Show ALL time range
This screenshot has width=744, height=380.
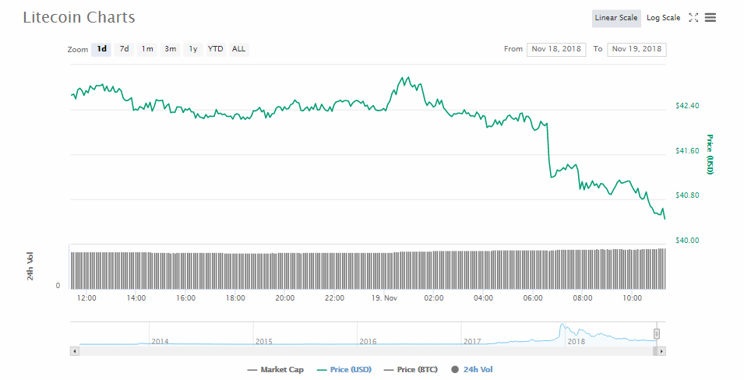click(x=238, y=49)
